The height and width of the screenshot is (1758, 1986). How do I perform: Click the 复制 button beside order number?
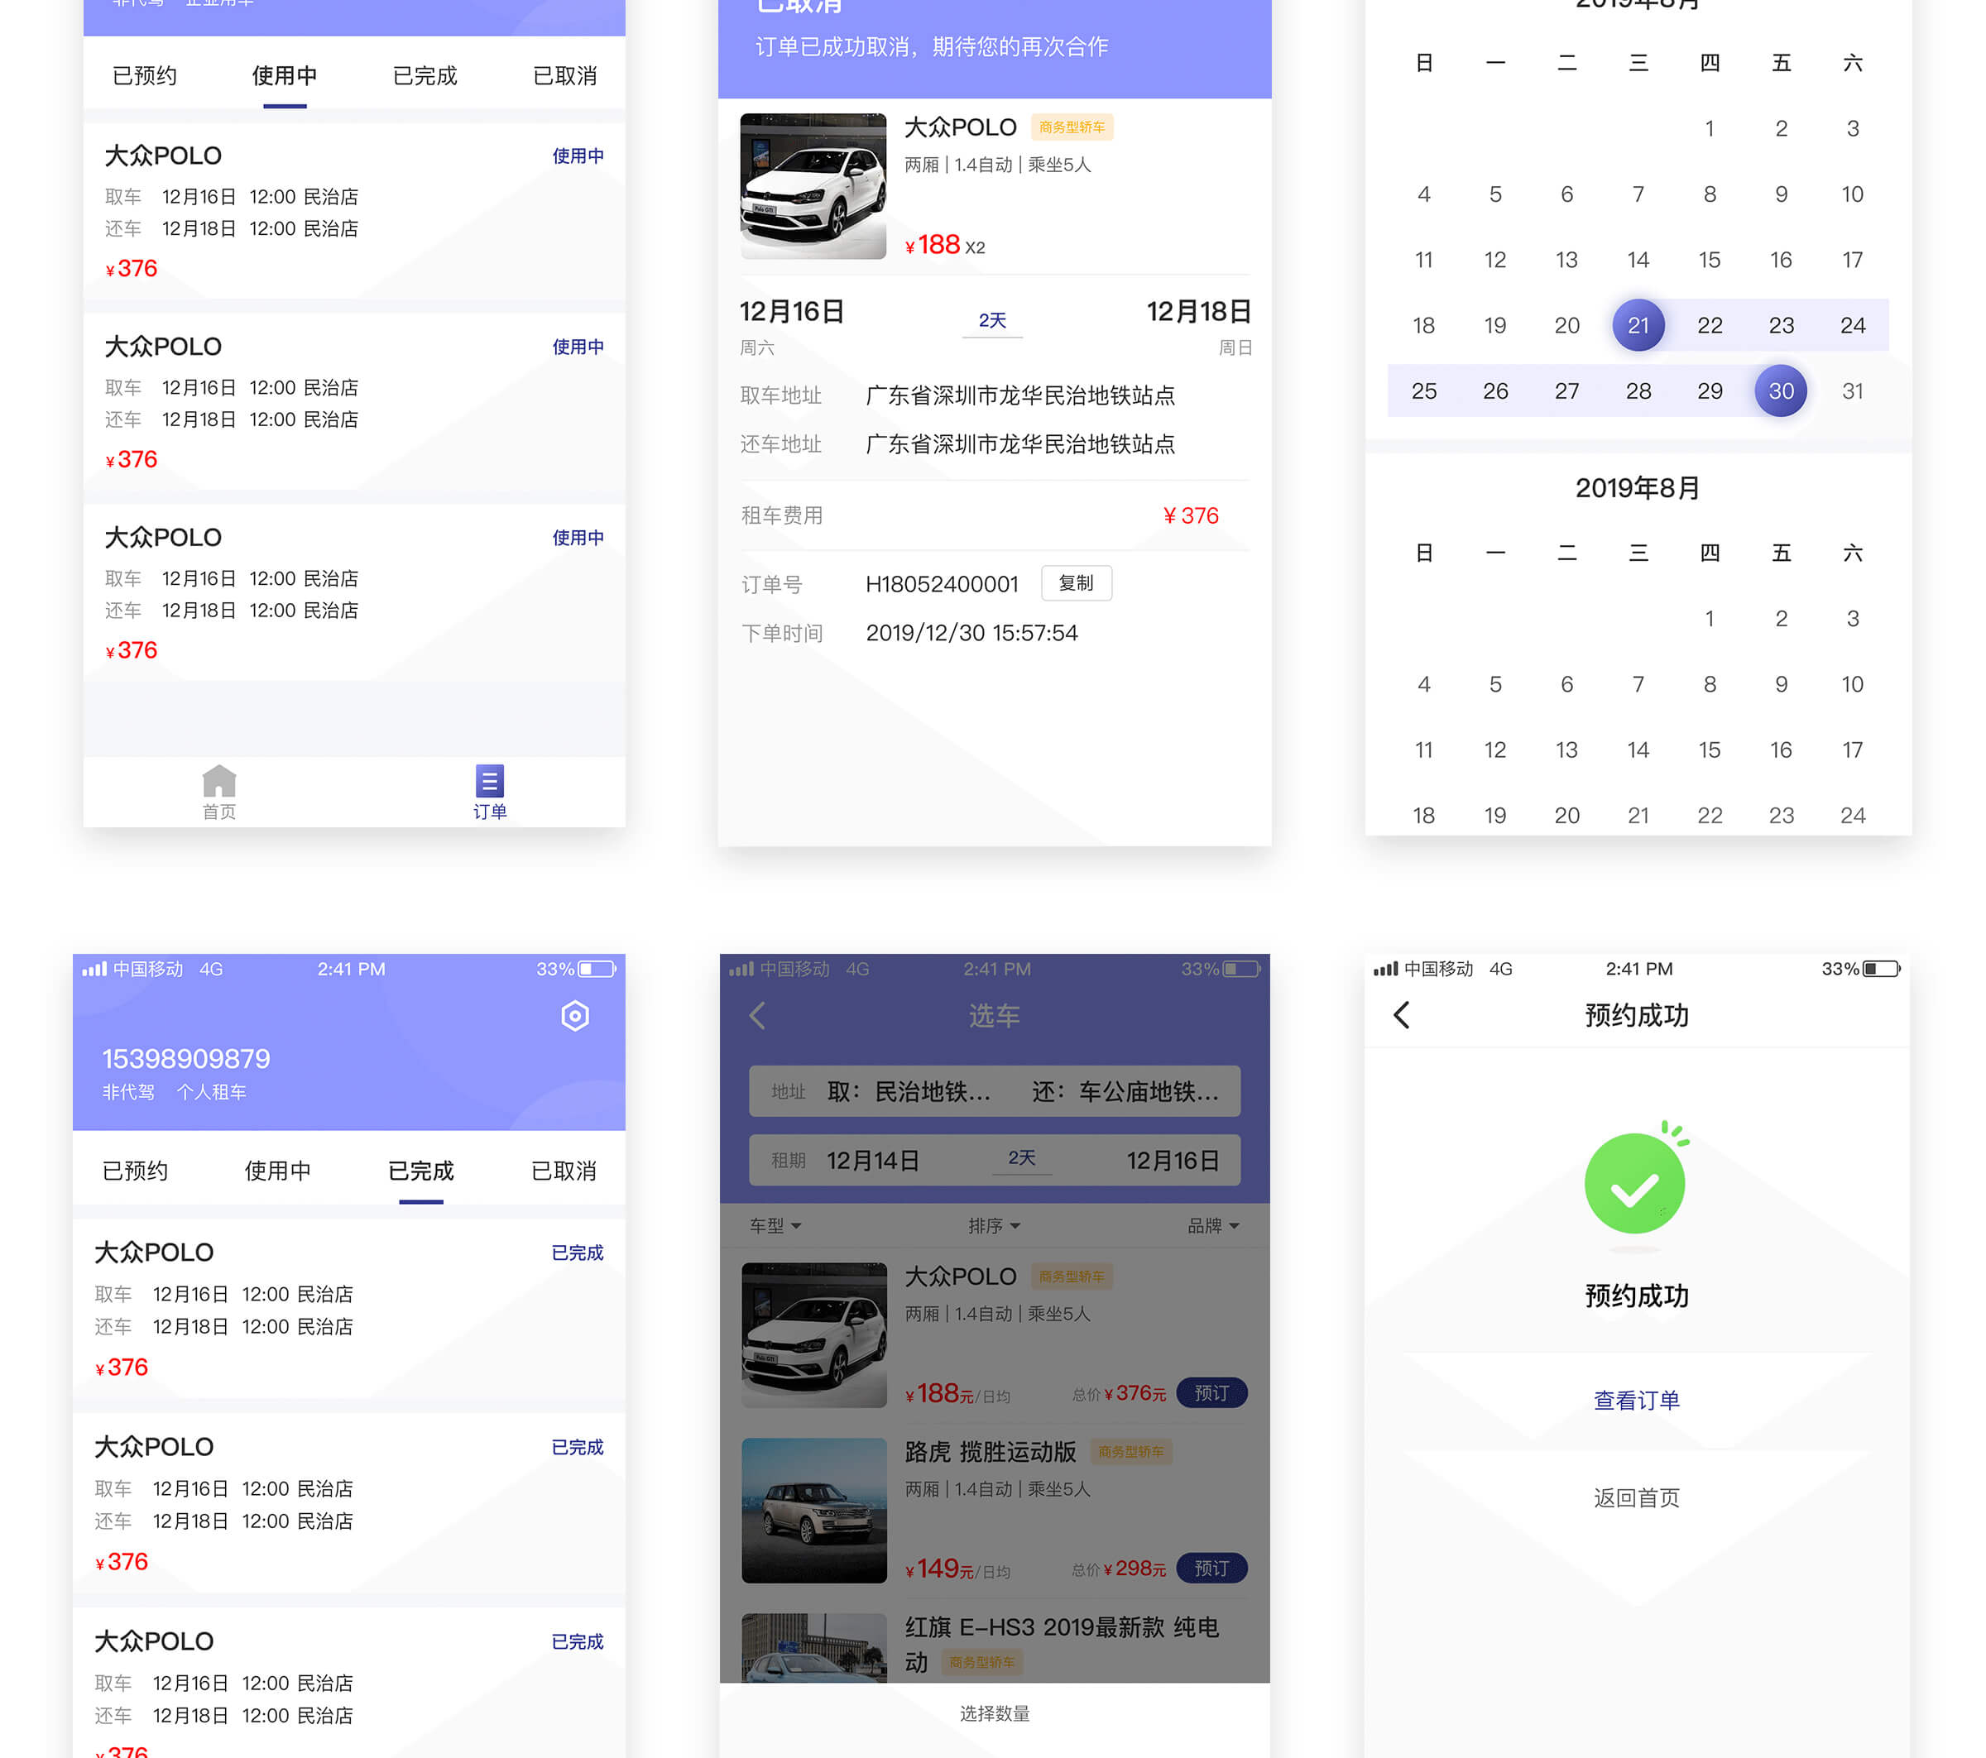[1076, 582]
